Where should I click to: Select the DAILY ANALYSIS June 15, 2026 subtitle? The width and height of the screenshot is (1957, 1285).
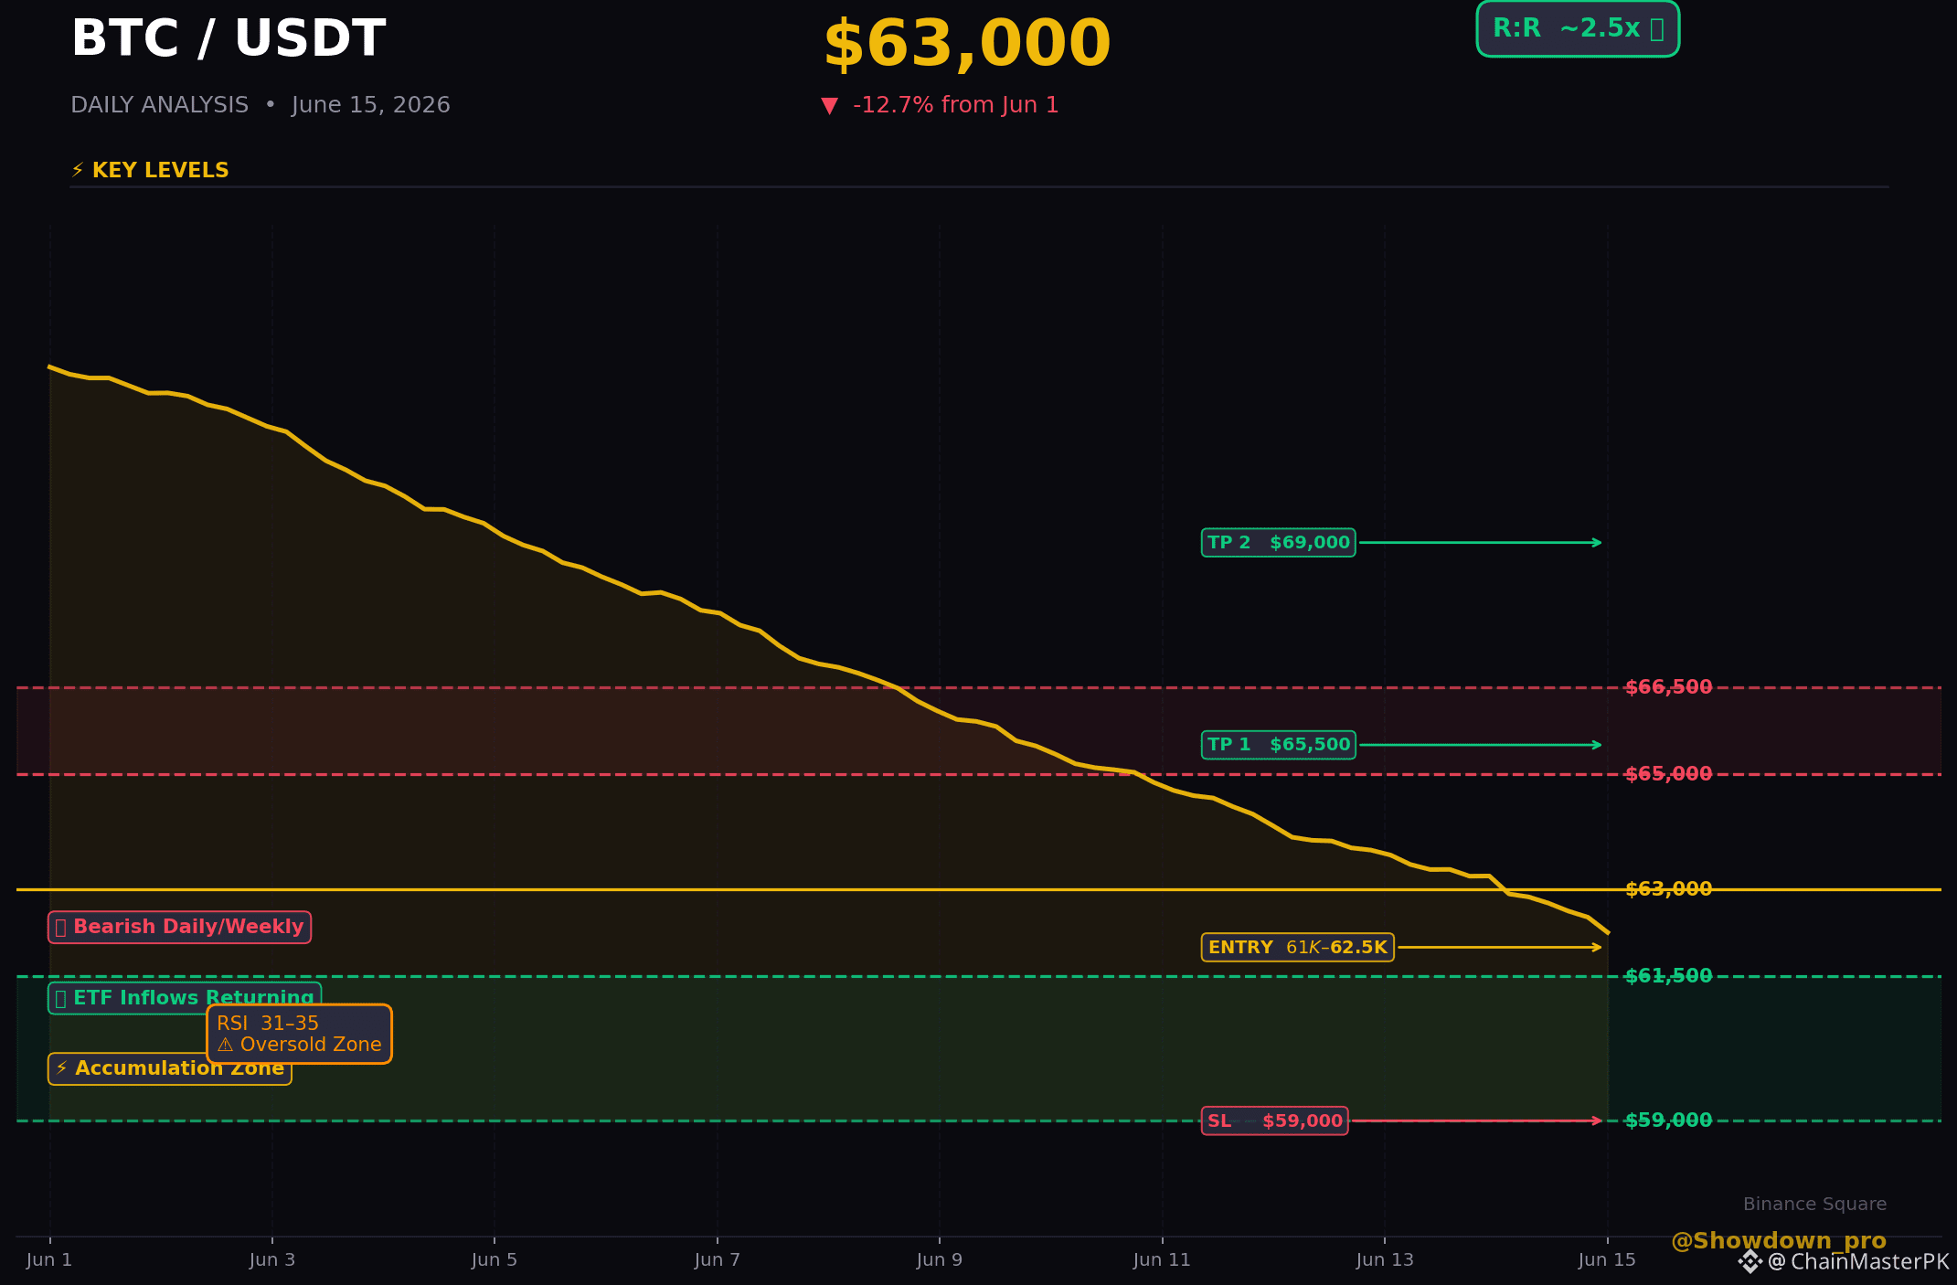[261, 105]
